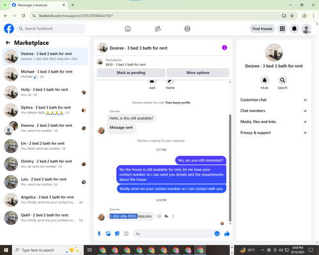
Task: Open Em - 2 bed 2 bath conversation
Action: coord(45,146)
